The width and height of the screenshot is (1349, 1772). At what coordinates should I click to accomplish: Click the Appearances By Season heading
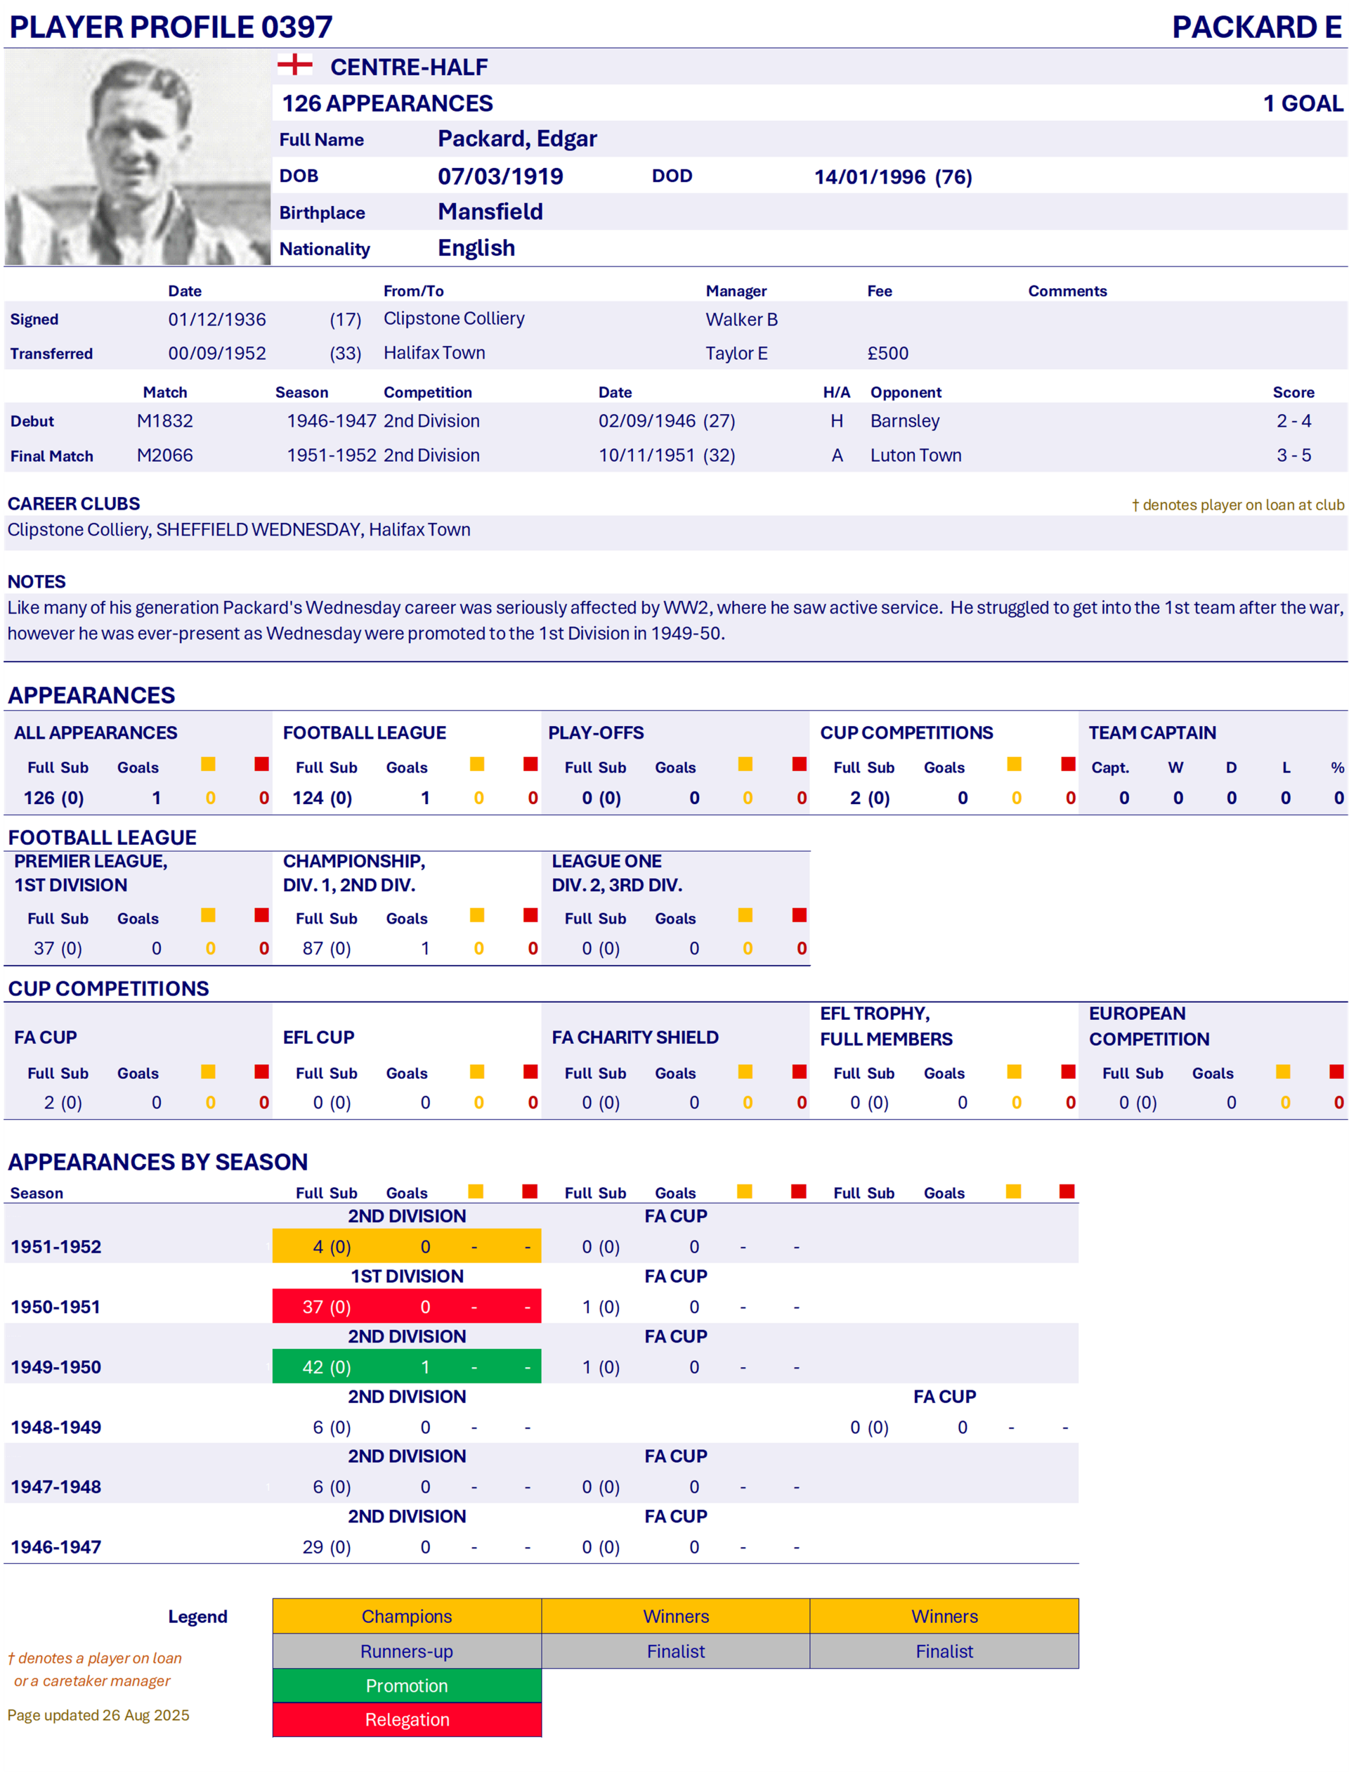[157, 1161]
